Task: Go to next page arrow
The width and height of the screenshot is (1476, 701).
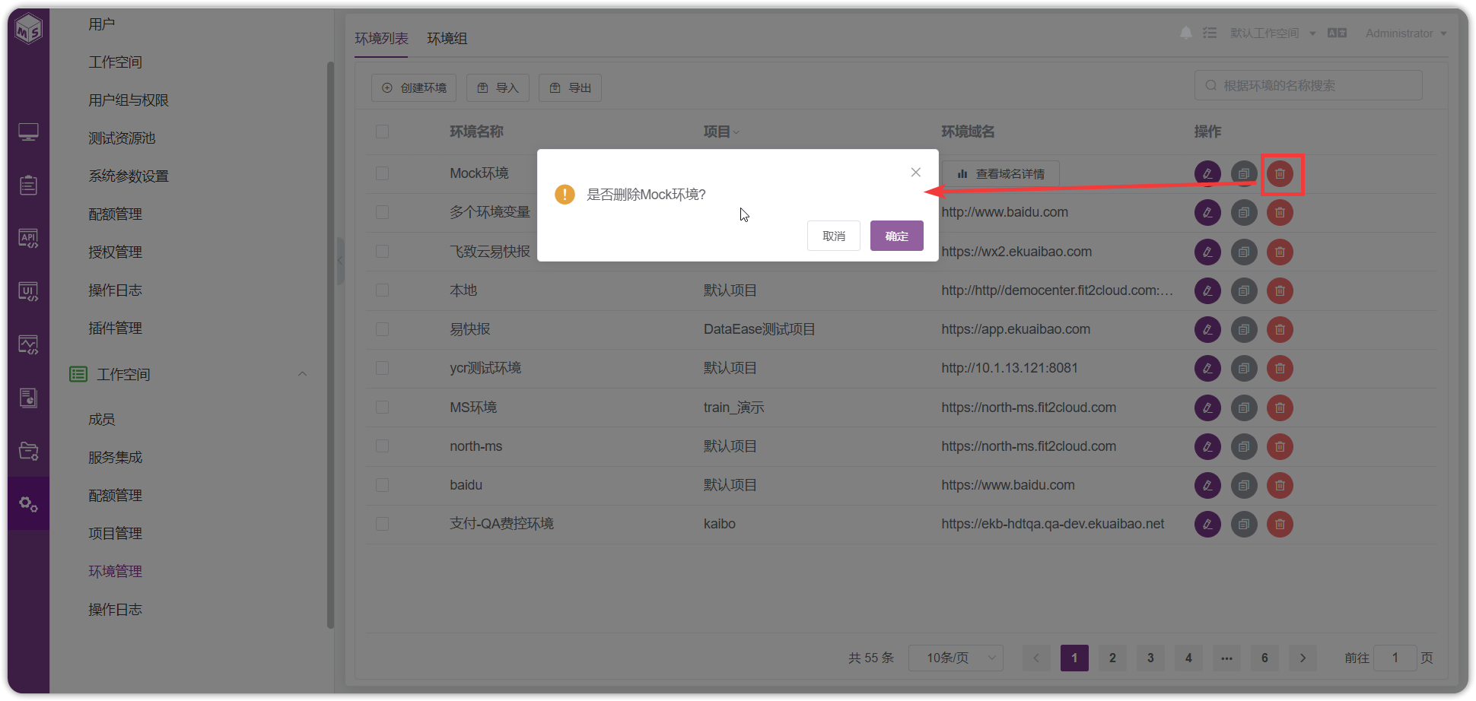Action: point(1303,658)
